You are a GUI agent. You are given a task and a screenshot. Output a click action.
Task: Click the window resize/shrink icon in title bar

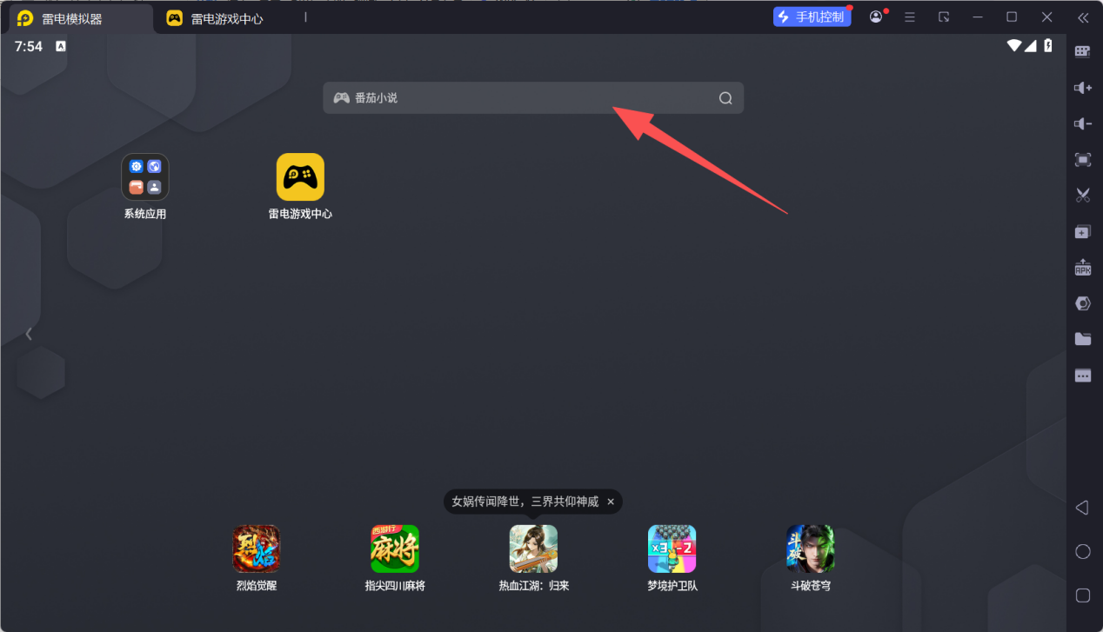pos(944,17)
